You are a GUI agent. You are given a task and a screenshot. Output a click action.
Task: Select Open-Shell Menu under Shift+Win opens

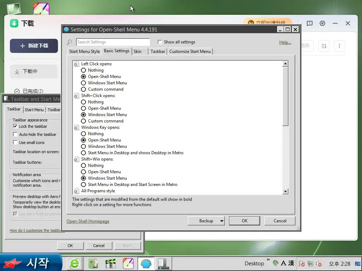click(83, 172)
